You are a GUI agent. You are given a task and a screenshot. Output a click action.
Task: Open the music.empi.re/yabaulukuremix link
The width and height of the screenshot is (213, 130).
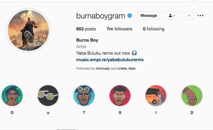click(110, 60)
